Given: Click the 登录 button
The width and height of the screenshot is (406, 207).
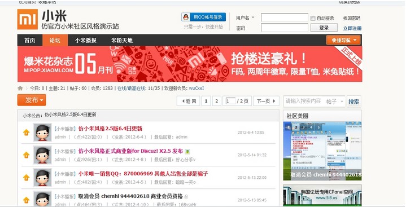Looking at the screenshot, I should tap(324, 28).
